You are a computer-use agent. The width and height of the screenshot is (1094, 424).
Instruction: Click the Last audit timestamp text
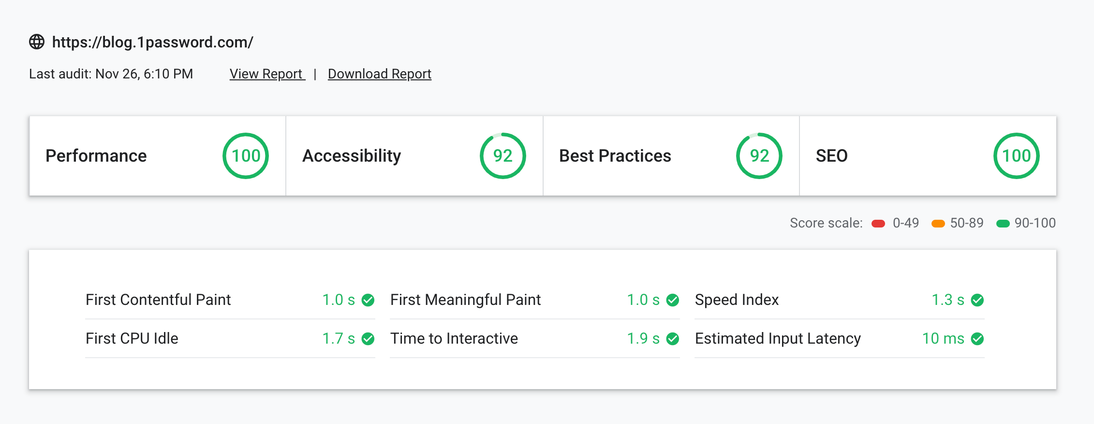tap(111, 74)
